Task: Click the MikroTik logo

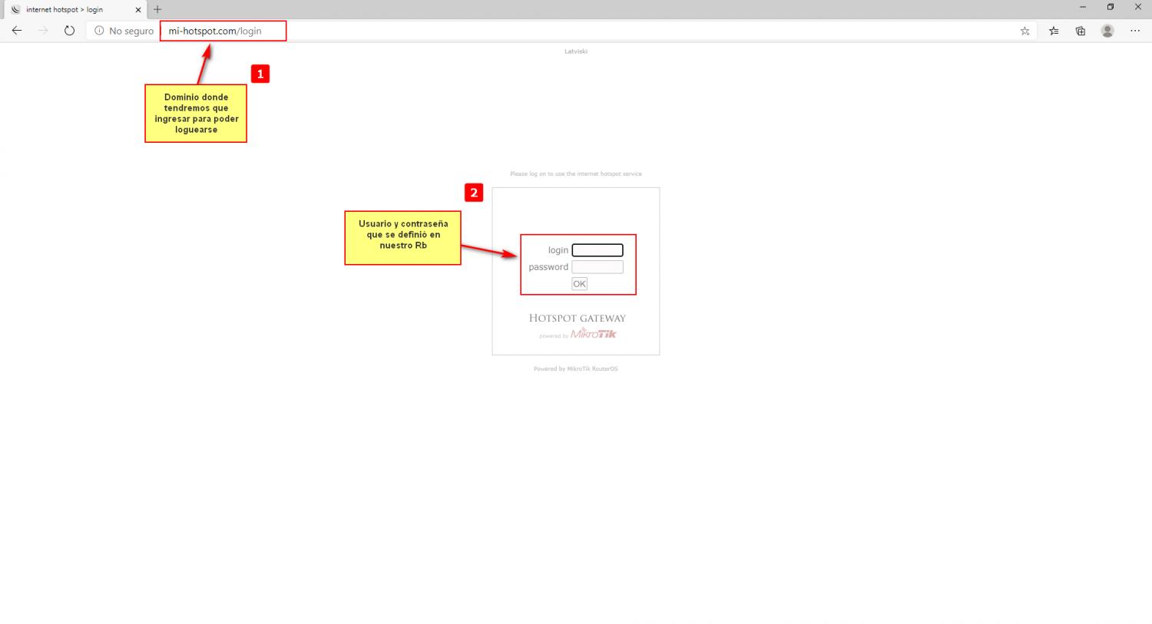Action: [594, 333]
